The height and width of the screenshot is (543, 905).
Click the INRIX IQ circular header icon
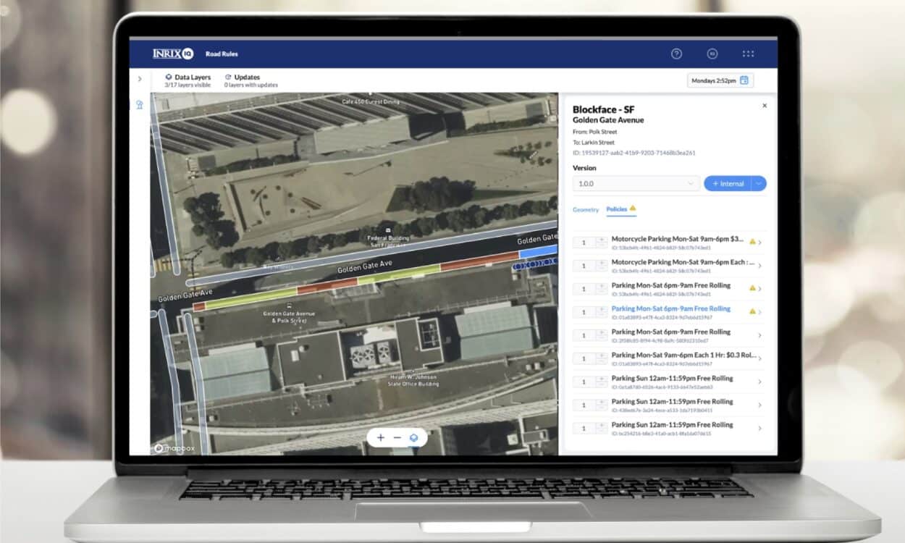click(712, 54)
